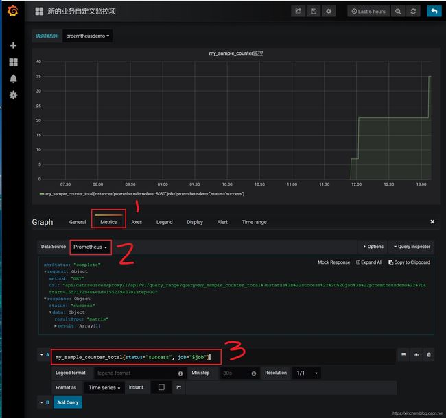The height and width of the screenshot is (418, 446).
Task: Click the resultType "matrix" line
Action: click(x=82, y=319)
